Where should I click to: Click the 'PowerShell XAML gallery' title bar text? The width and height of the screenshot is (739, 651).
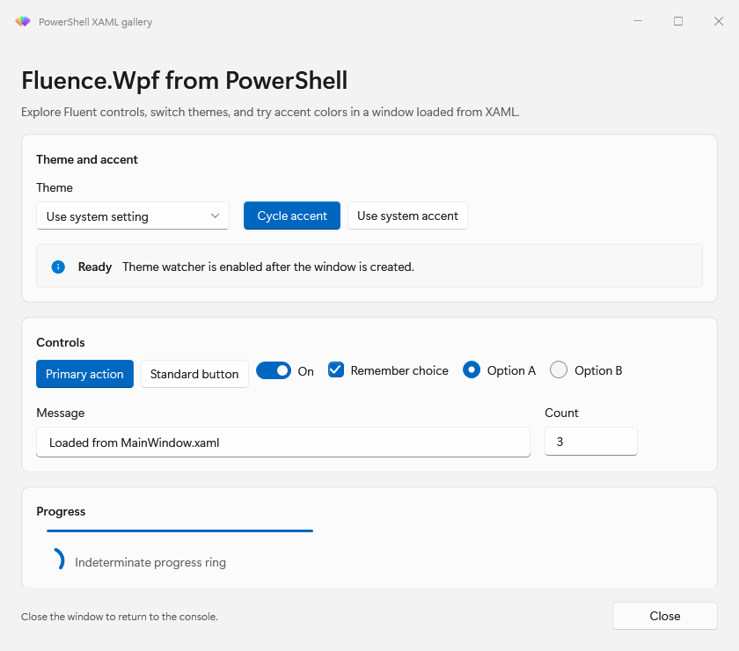(95, 22)
